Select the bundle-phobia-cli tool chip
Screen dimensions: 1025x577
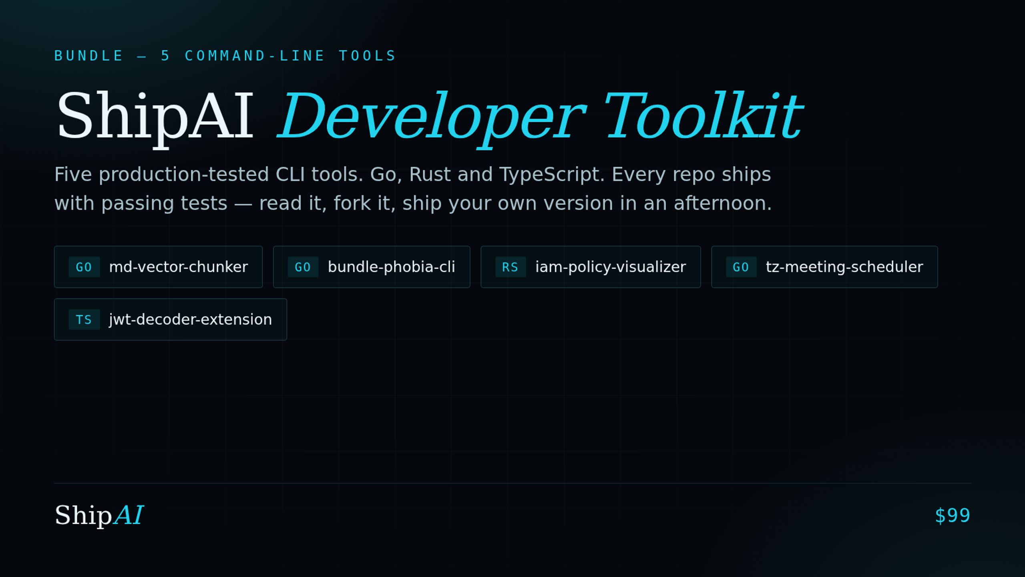tap(372, 267)
